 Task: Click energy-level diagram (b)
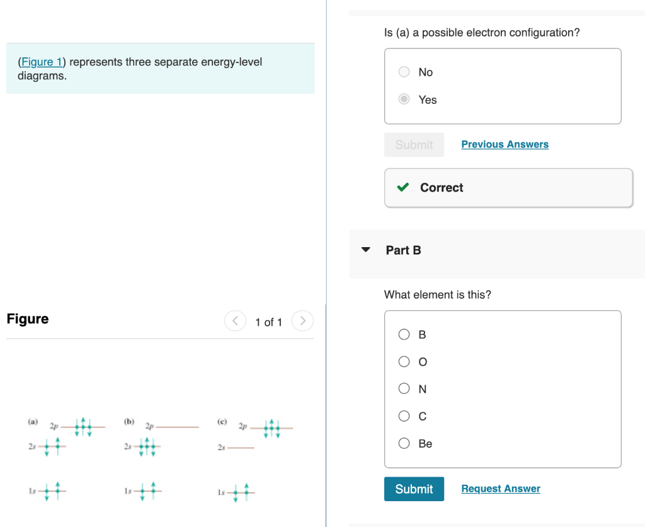pos(161,459)
